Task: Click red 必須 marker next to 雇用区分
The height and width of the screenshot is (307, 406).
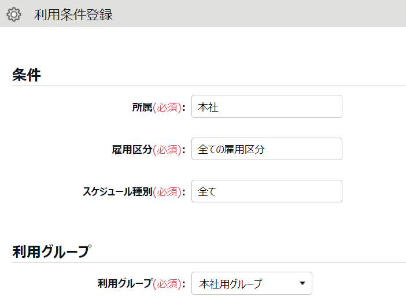Action: point(167,150)
